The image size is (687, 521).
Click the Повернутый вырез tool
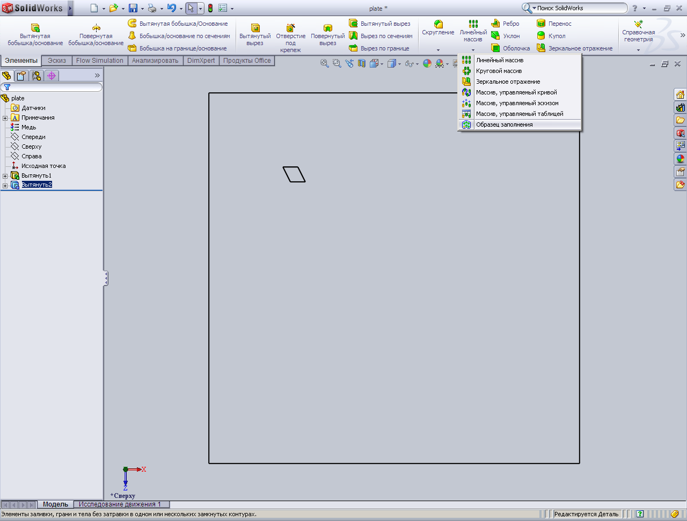pos(327,35)
